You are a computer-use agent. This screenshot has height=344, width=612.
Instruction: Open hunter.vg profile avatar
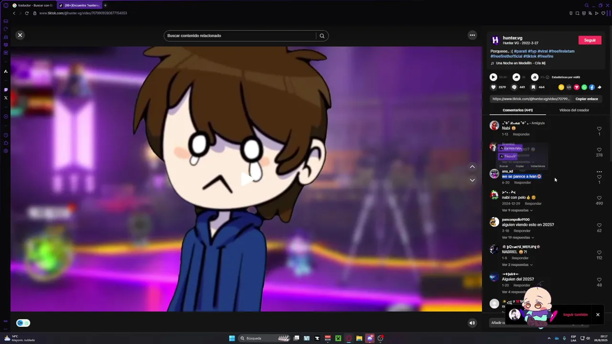[495, 40]
